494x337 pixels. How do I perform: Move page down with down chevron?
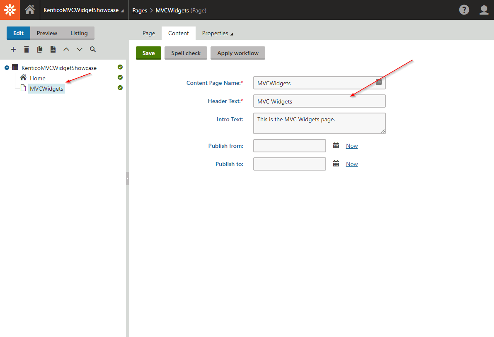tap(80, 49)
